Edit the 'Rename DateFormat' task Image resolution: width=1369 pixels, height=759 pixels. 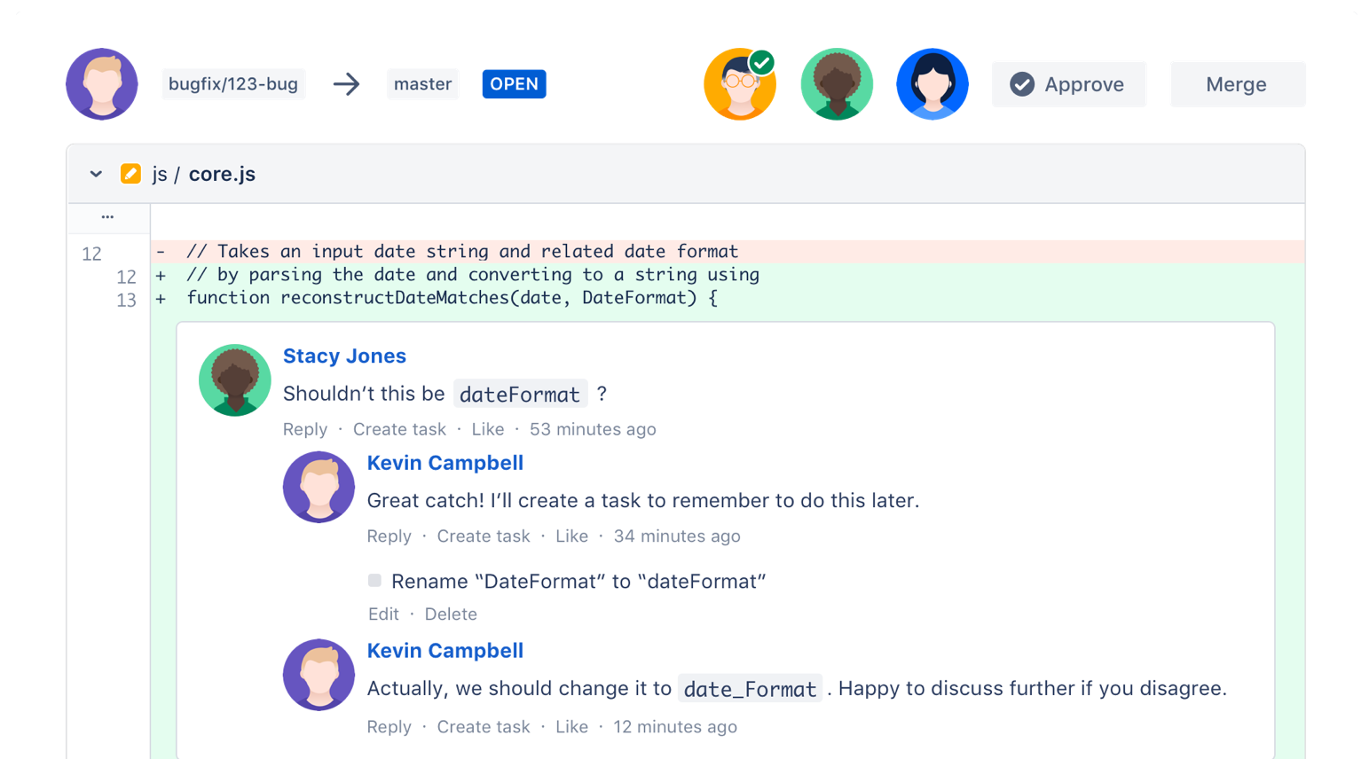click(383, 614)
